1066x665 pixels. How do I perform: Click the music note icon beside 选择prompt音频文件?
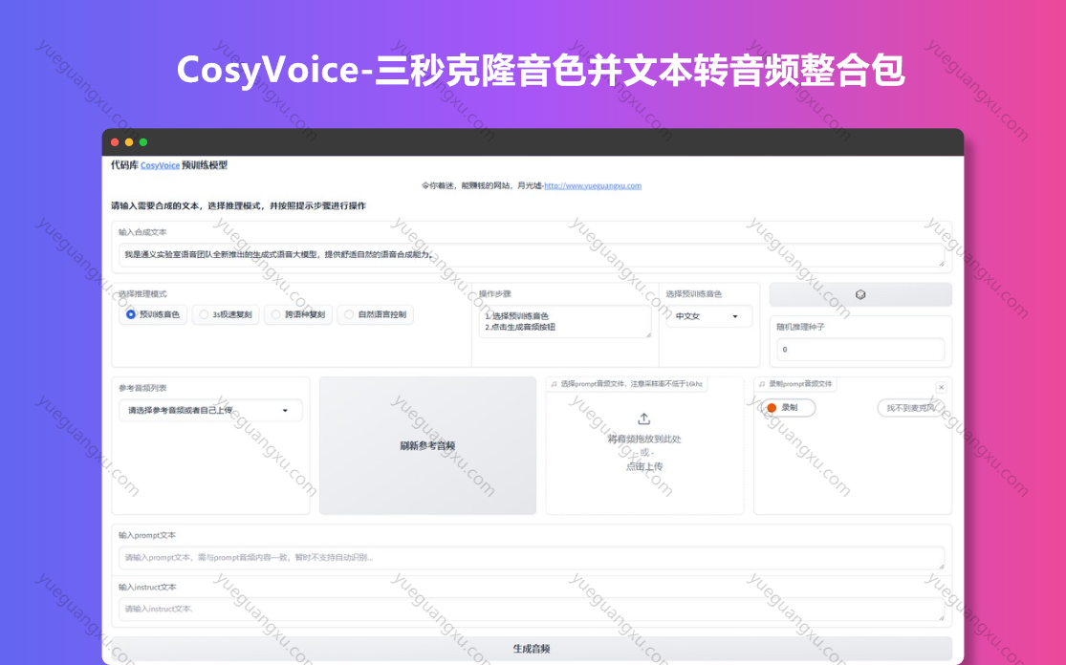555,384
